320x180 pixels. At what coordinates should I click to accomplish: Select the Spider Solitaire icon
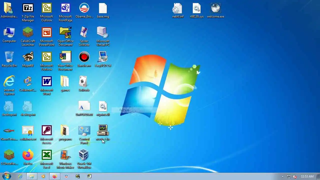tap(84, 37)
